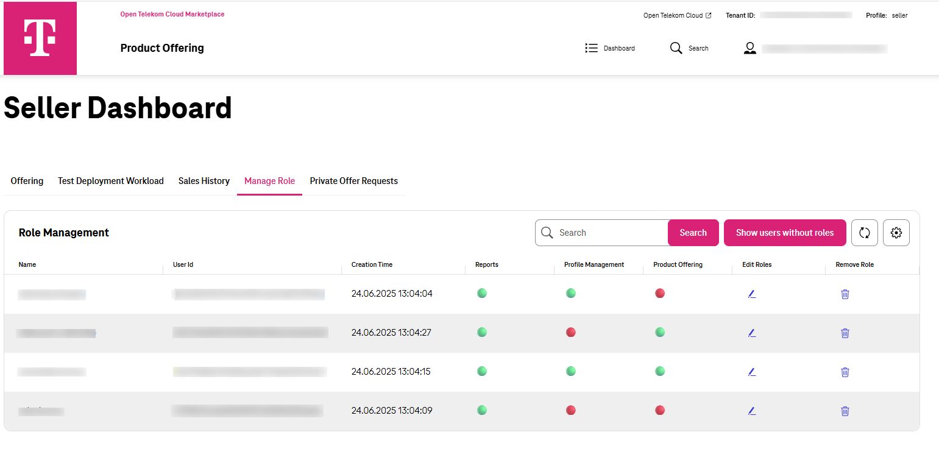The width and height of the screenshot is (939, 460).
Task: Sort by Creation Time column header
Action: (x=372, y=264)
